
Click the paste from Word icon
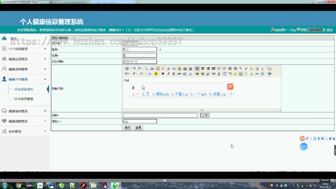click(x=190, y=69)
